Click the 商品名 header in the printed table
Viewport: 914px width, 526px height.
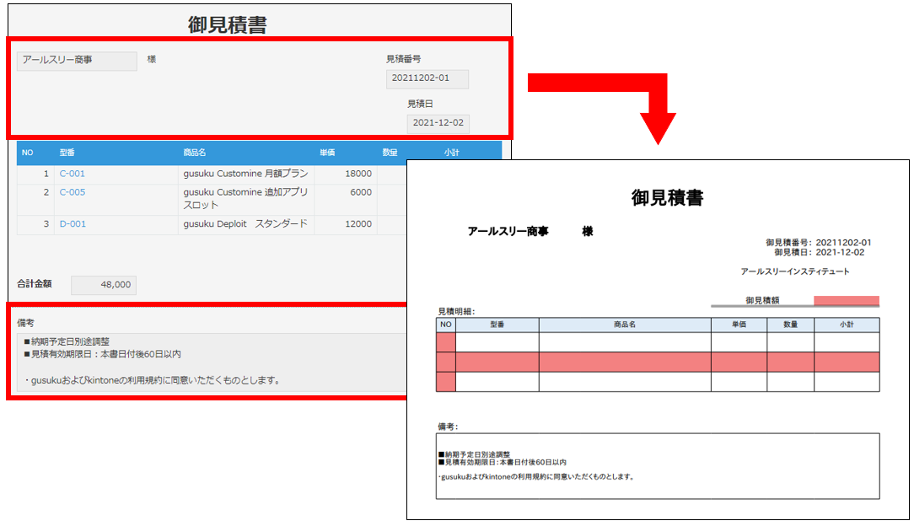(x=625, y=325)
